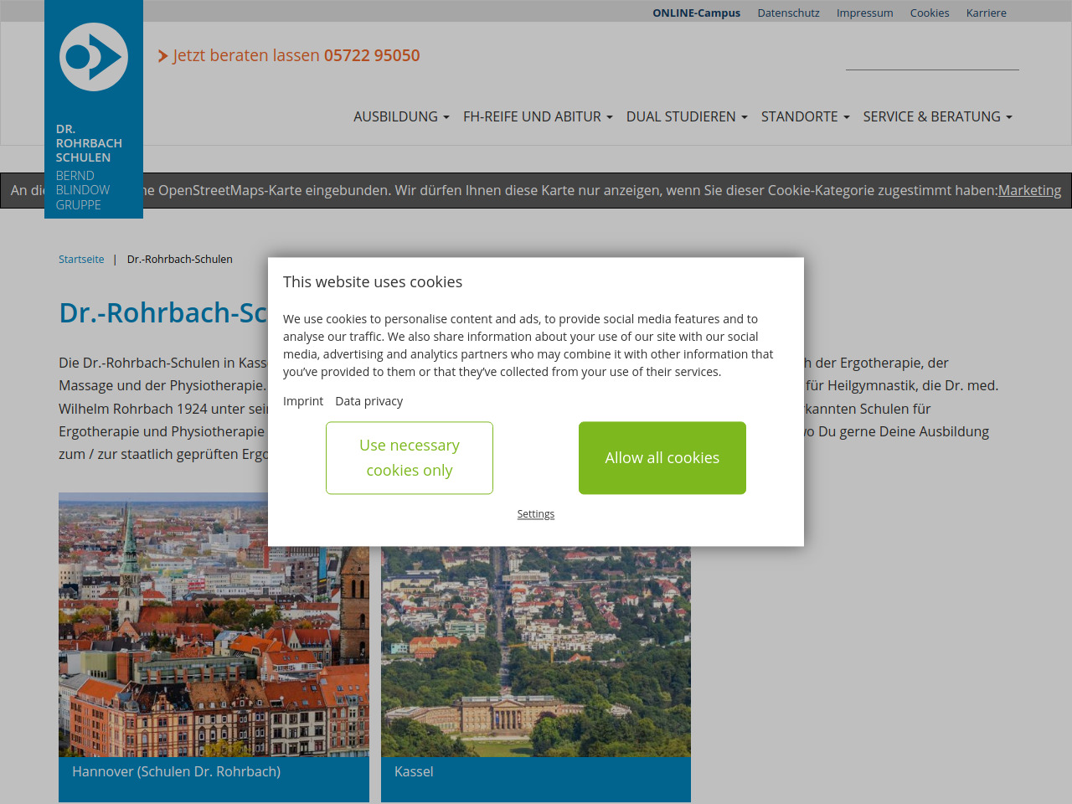Open the Karriere page

(x=986, y=13)
